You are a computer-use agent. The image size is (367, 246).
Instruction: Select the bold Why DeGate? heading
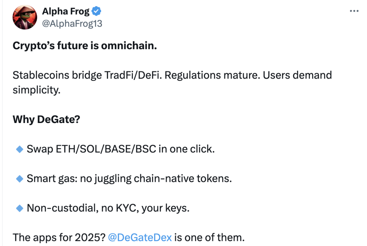(x=46, y=119)
